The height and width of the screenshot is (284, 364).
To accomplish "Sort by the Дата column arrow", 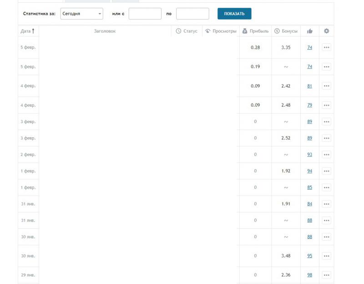I will 33,31.
